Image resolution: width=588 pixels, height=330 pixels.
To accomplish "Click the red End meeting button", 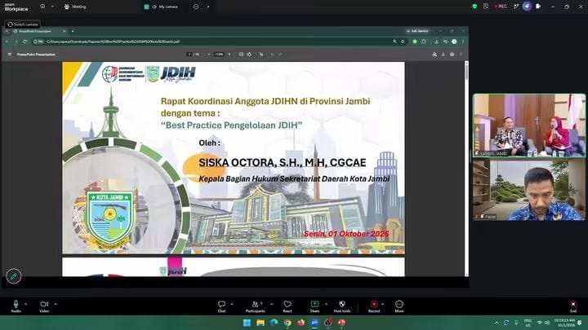I will point(573,306).
